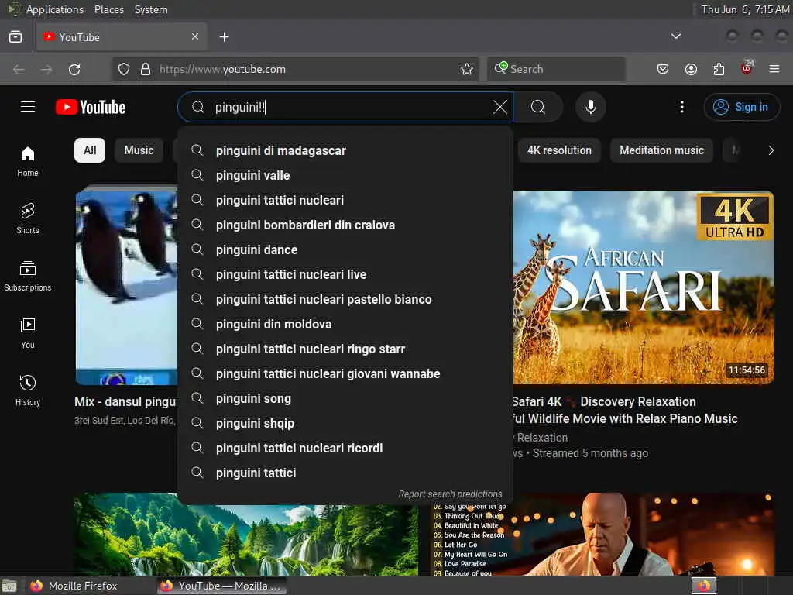Click the YouTube logo

pyautogui.click(x=91, y=107)
